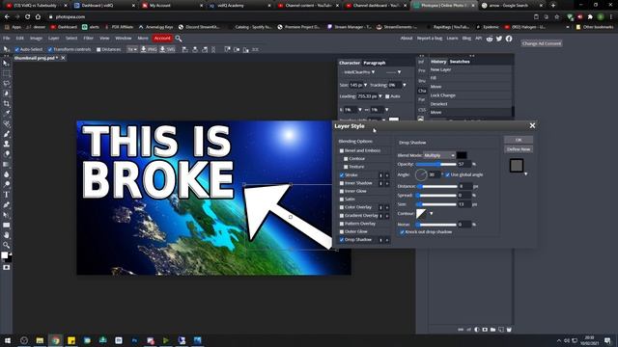Open File Explorer from the taskbar
The height and width of the screenshot is (347, 618).
pos(40,340)
